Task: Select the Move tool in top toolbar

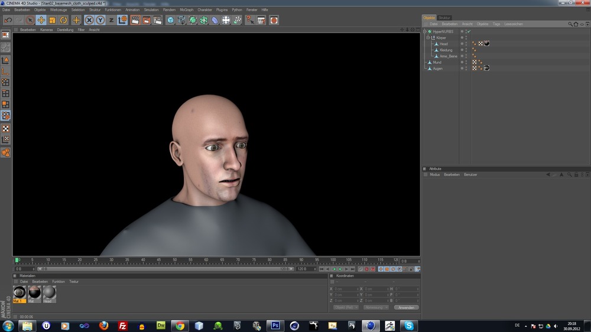Action: pos(41,20)
